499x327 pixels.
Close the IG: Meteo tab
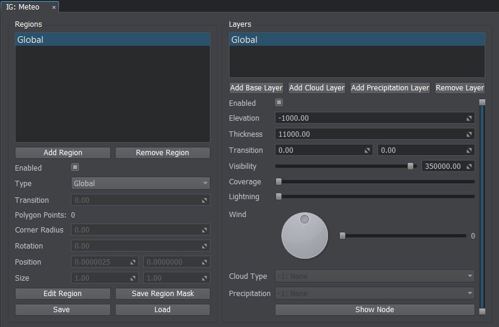(x=54, y=7)
